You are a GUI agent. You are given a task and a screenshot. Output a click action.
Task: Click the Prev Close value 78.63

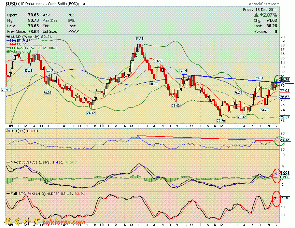(x=33, y=31)
